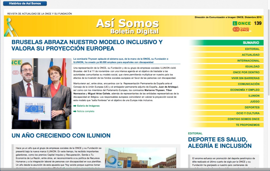Open the Noticia completa link
Screen dimensions: 270x171
click(86, 111)
